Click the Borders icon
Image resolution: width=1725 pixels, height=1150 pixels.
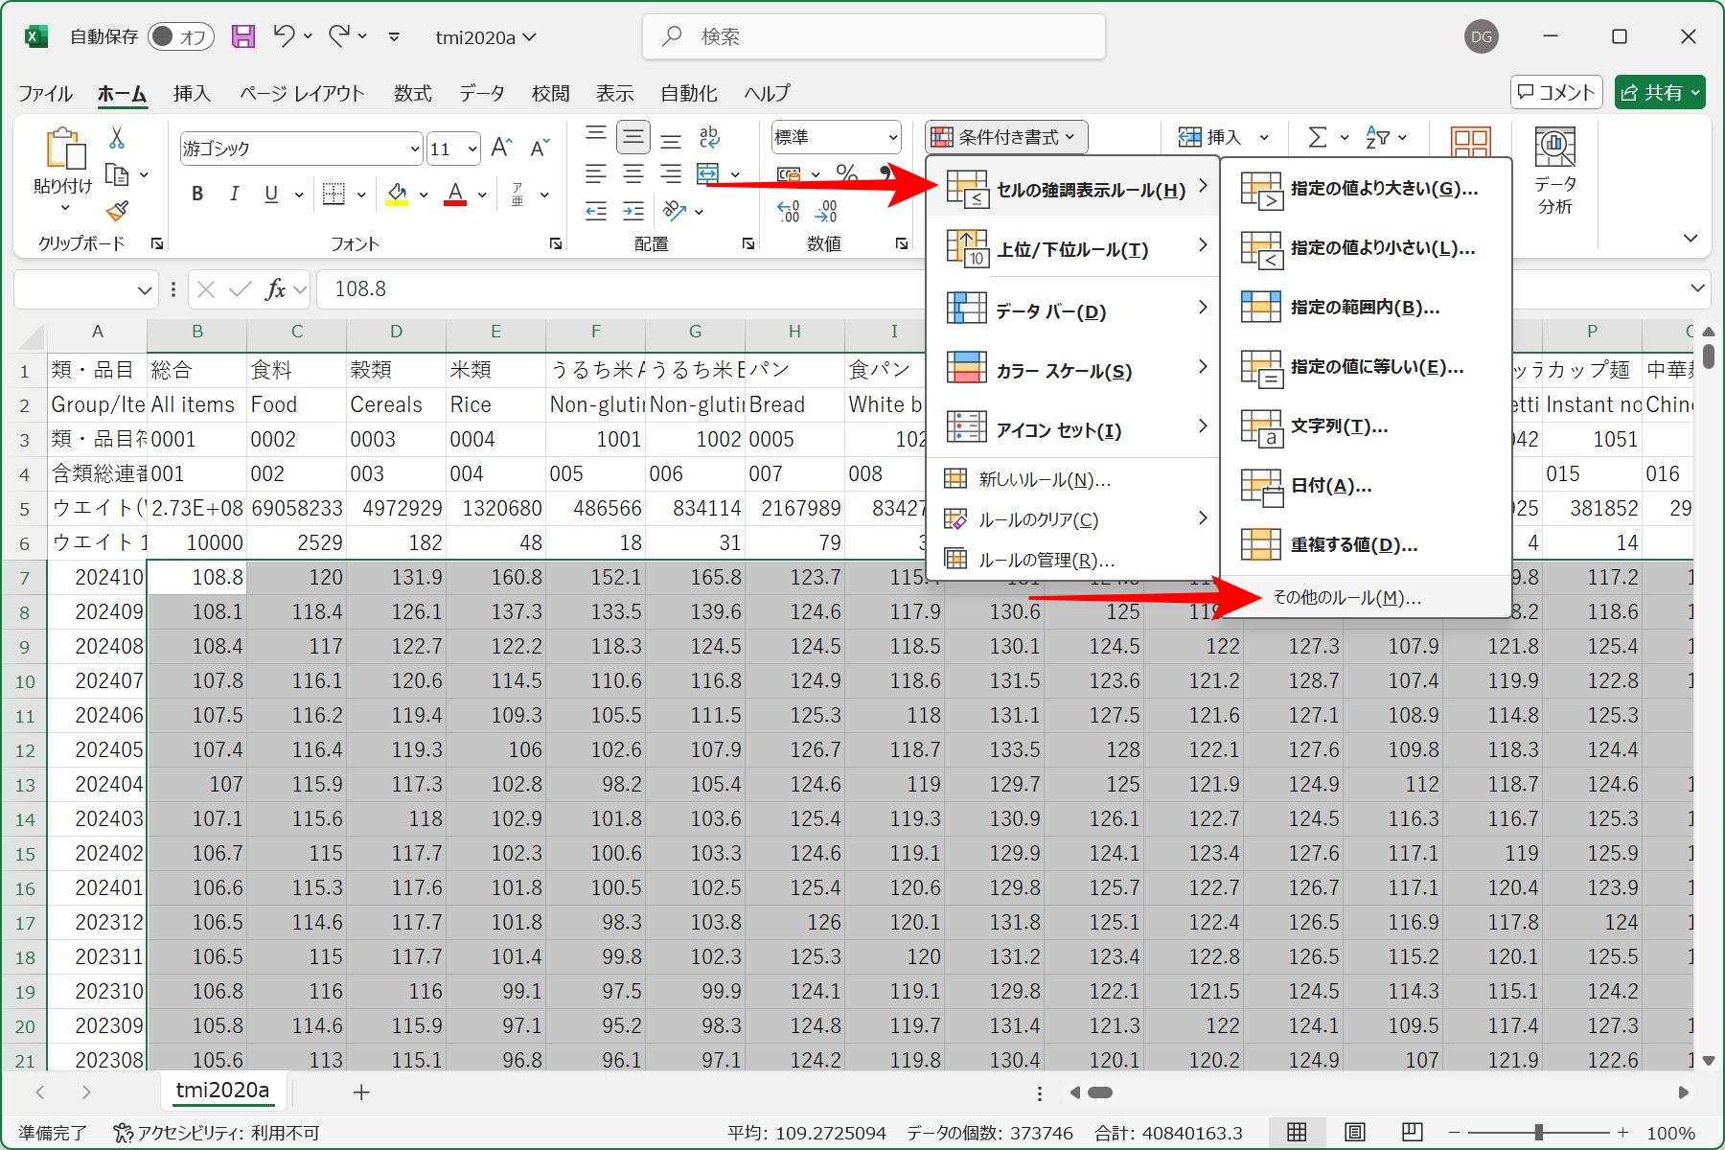click(x=333, y=194)
